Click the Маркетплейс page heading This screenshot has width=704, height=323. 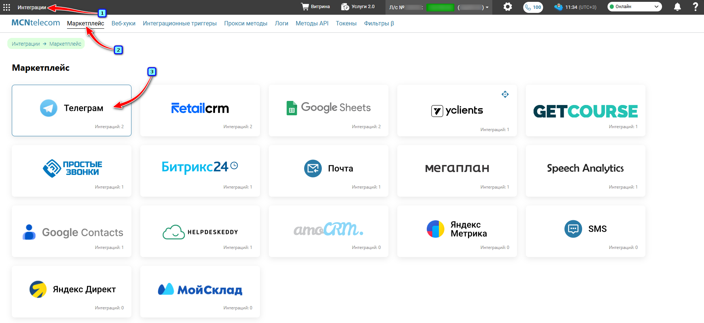pos(41,68)
